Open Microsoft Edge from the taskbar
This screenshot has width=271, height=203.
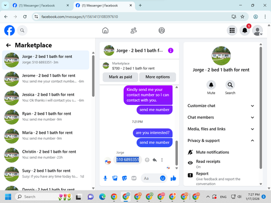[102, 197]
